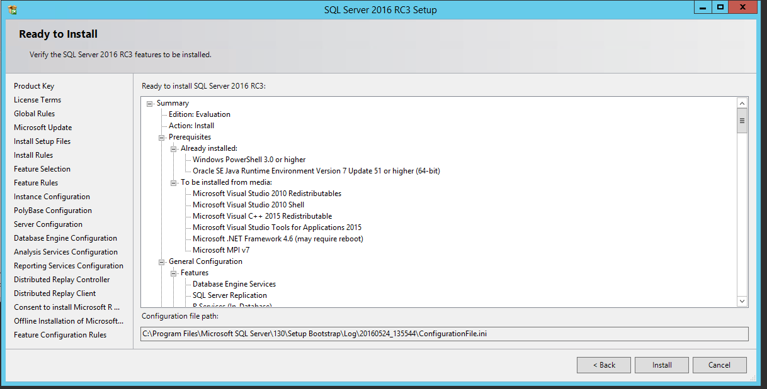Click Analysis Services Configuration step

click(66, 252)
